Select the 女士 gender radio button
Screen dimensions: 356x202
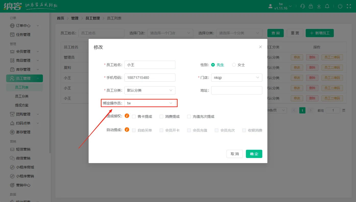pyautogui.click(x=234, y=65)
